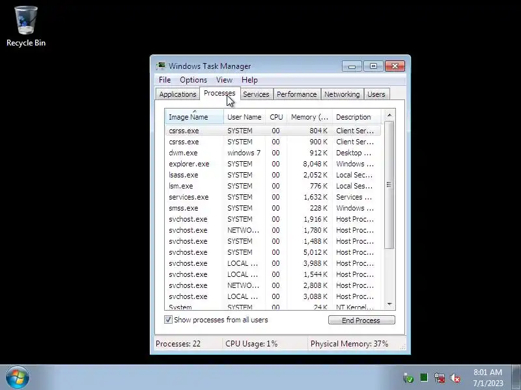Open the Performance tab
The image size is (521, 390).
(297, 94)
